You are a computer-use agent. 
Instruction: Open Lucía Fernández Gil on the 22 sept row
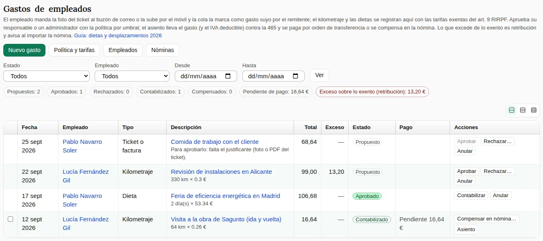(86, 176)
